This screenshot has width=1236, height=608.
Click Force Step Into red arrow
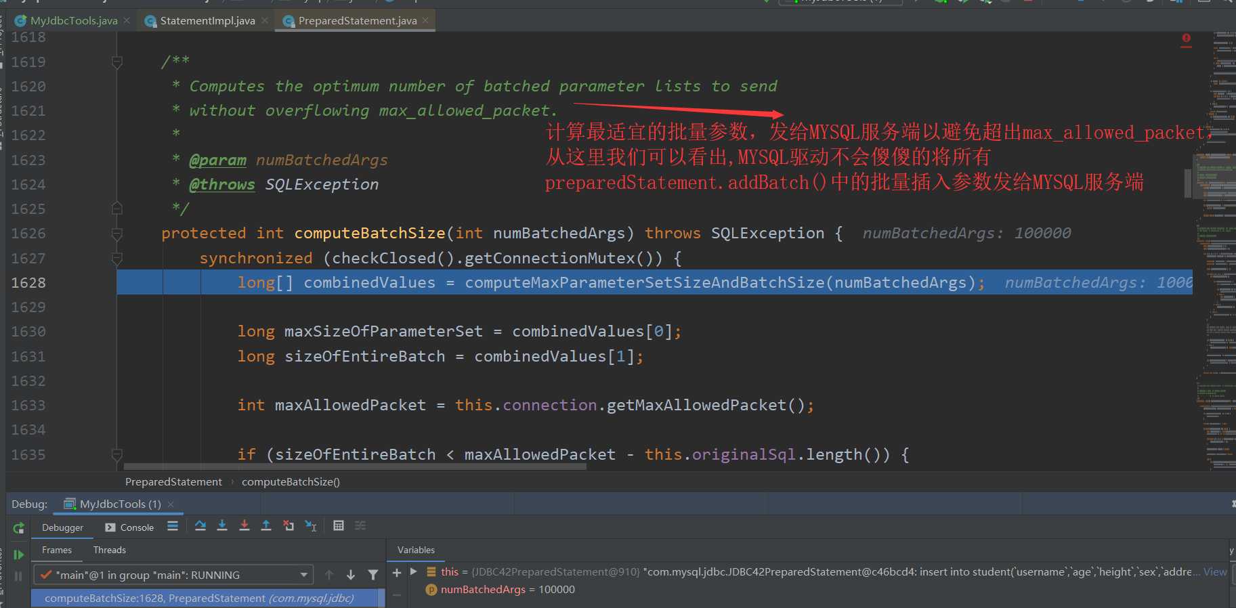click(244, 526)
